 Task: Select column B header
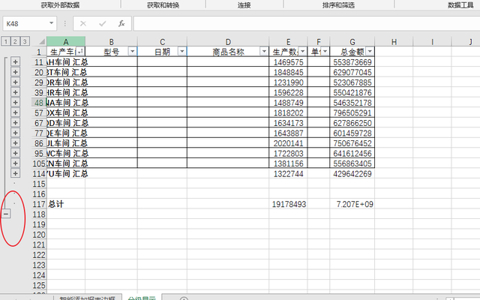[x=112, y=42]
